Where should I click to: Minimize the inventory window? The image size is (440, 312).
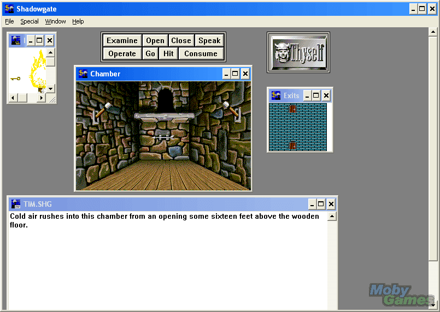point(31,41)
